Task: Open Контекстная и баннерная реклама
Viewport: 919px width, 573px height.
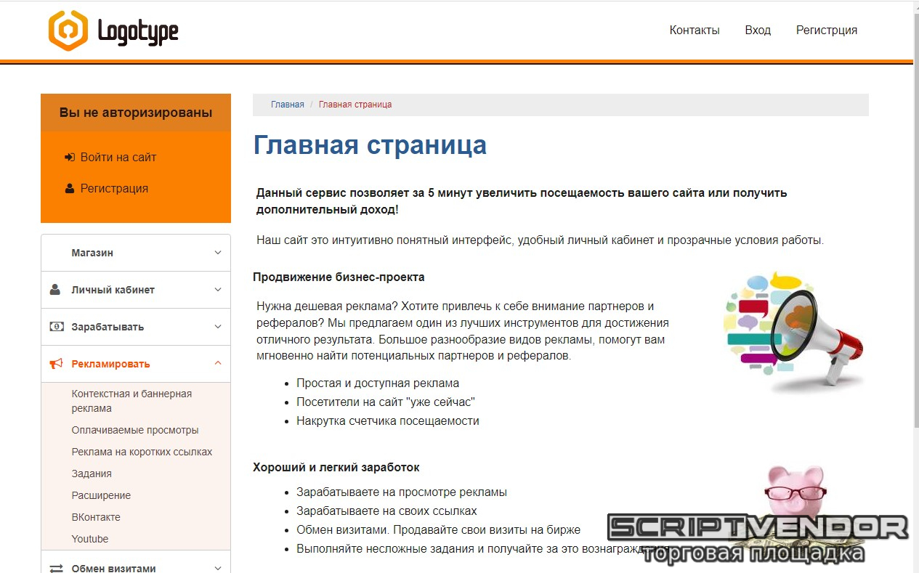Action: coord(131,401)
